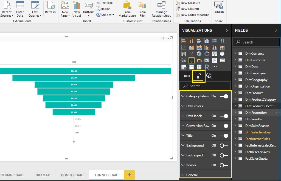Screen dimensions: 281x181
Task: Click Publish in the ribbon
Action: click(219, 8)
